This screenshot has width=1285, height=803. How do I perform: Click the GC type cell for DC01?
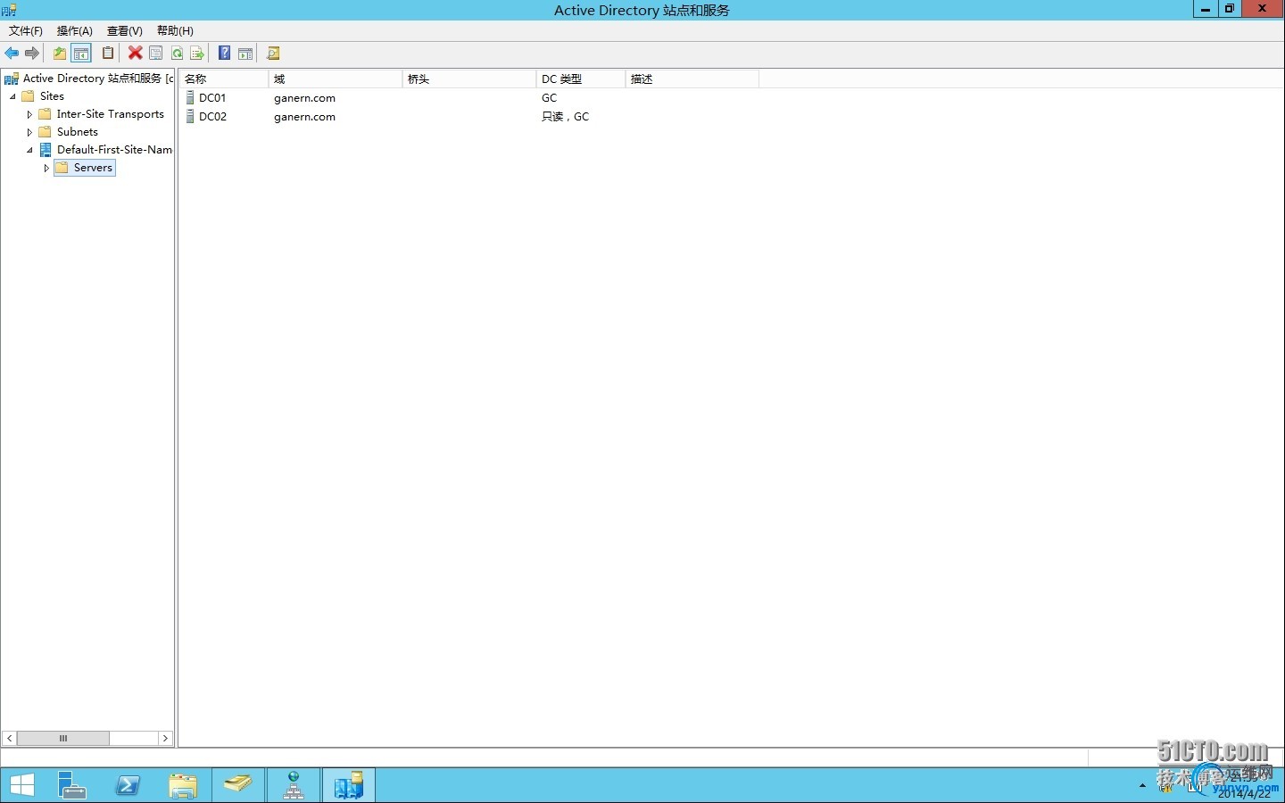(549, 98)
